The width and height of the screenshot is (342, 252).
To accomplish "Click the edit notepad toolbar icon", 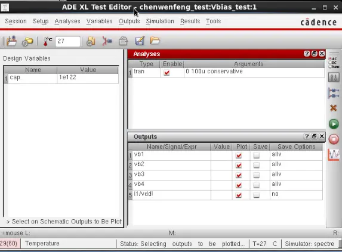I will coord(140,41).
